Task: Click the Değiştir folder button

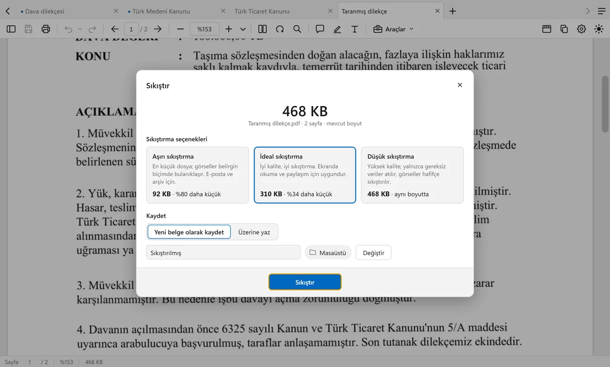Action: [x=374, y=253]
